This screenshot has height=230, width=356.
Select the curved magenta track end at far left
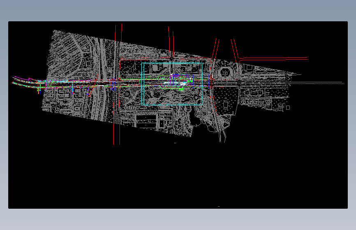point(23,79)
